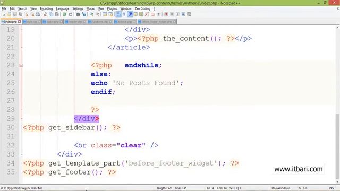Switch to the sidebar.php tab
340x191 pixels.
[125, 22]
